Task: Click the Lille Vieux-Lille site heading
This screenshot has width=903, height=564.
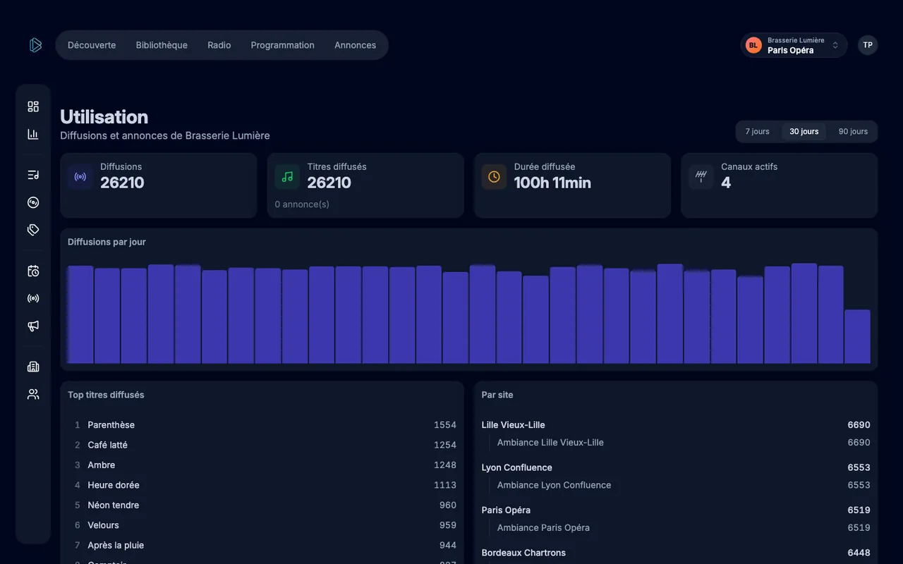Action: pos(514,425)
